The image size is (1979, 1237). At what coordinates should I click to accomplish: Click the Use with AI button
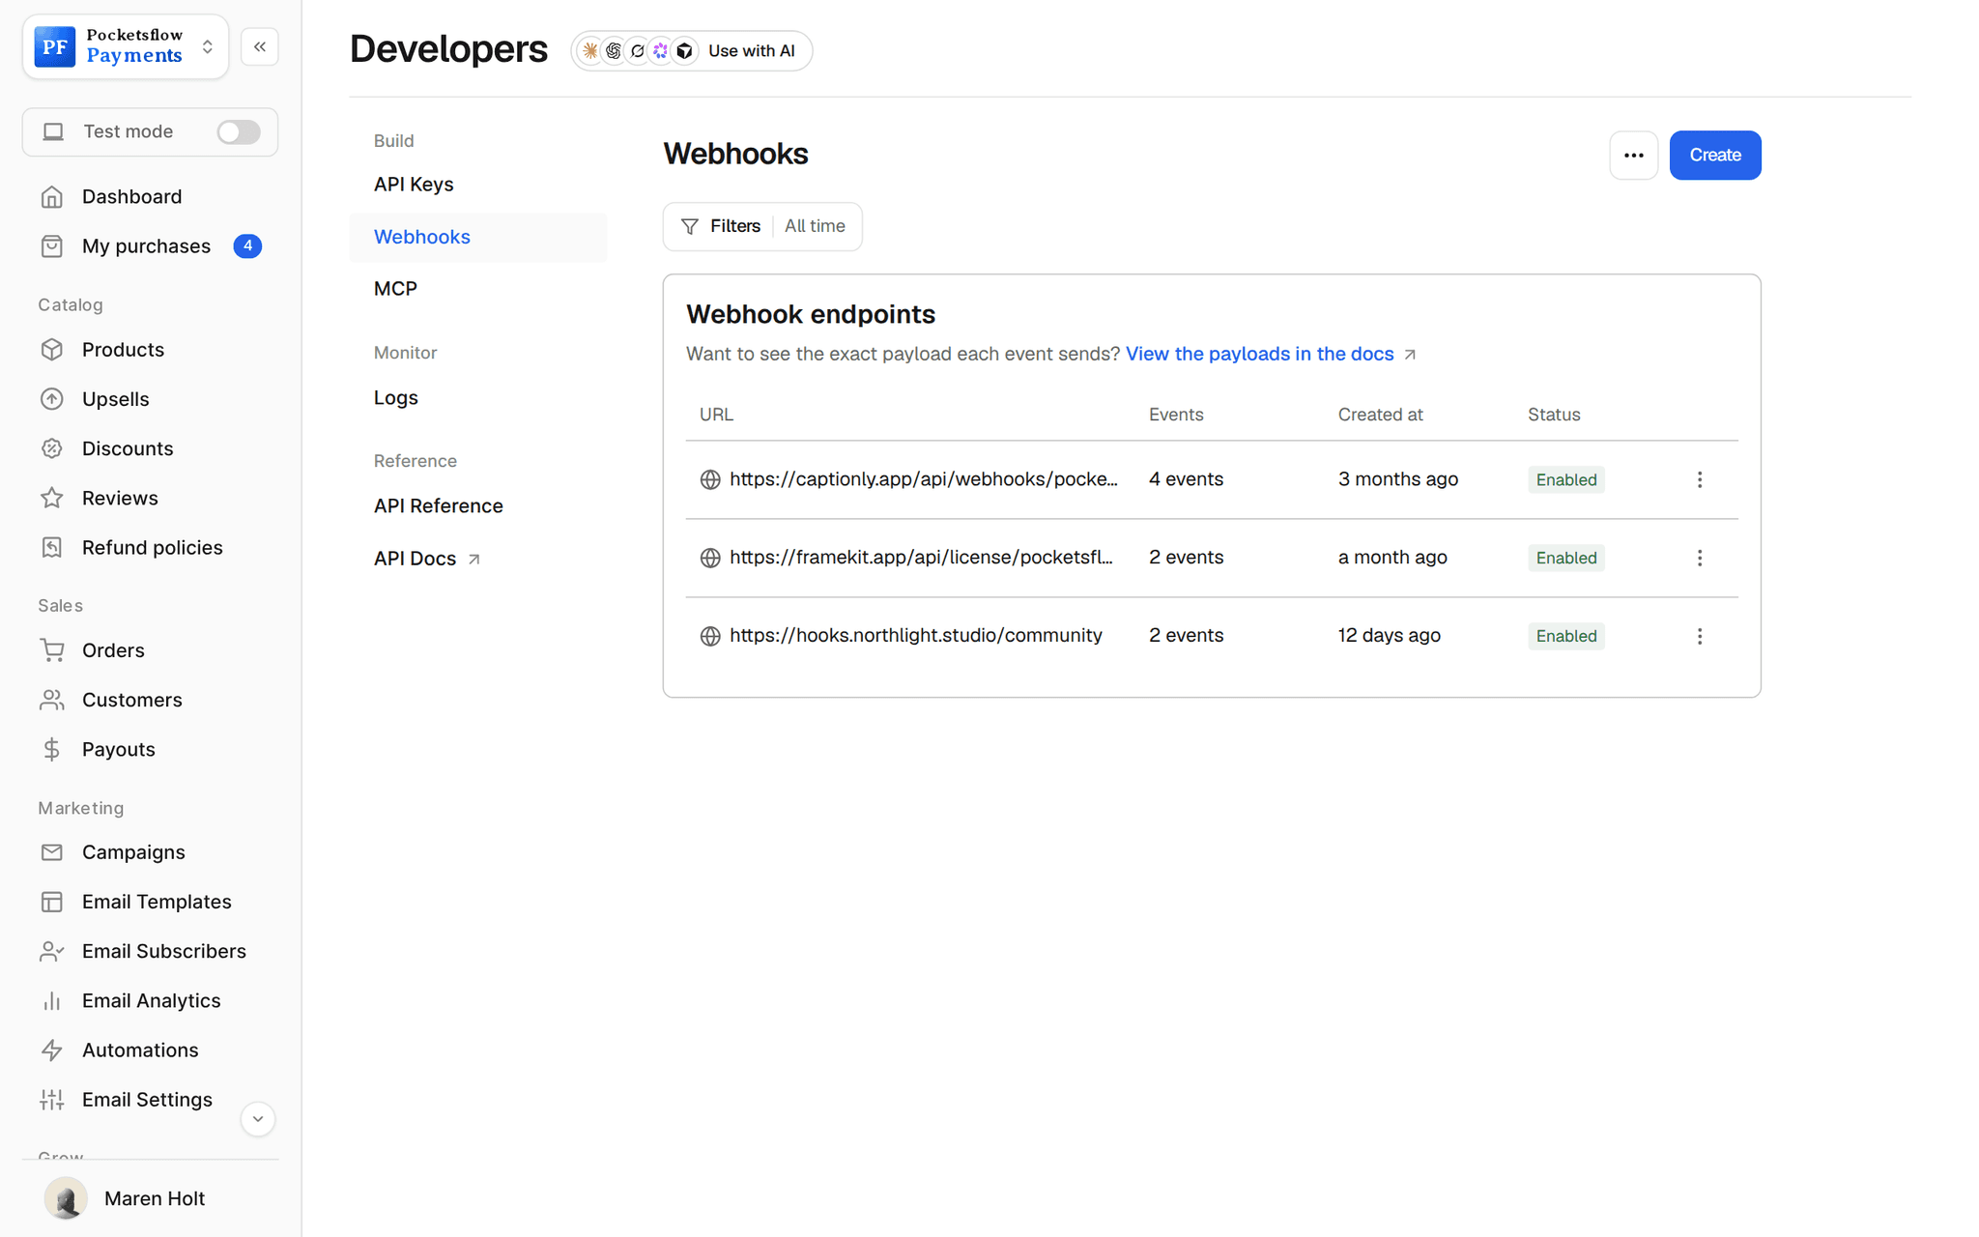pyautogui.click(x=692, y=51)
